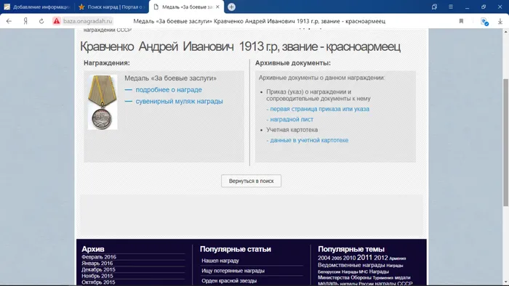Screen dimensions: 509x286
Task: Open popular article "Ищу потерянные награды"
Action: pos(233,271)
